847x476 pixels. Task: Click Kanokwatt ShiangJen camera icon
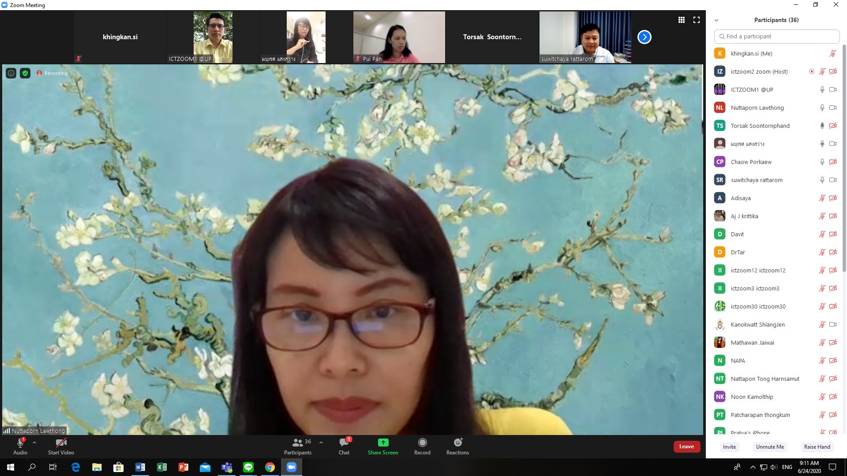coord(833,324)
